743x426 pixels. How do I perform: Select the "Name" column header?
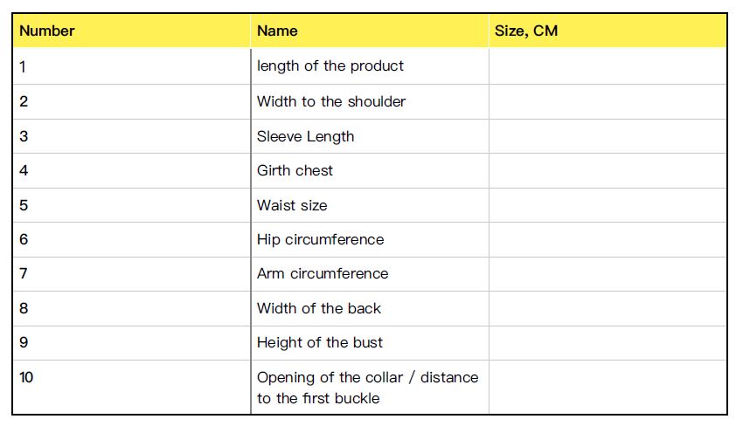pos(277,31)
